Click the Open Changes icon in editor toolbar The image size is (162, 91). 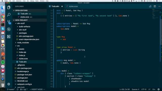pyautogui.click(x=150, y=6)
